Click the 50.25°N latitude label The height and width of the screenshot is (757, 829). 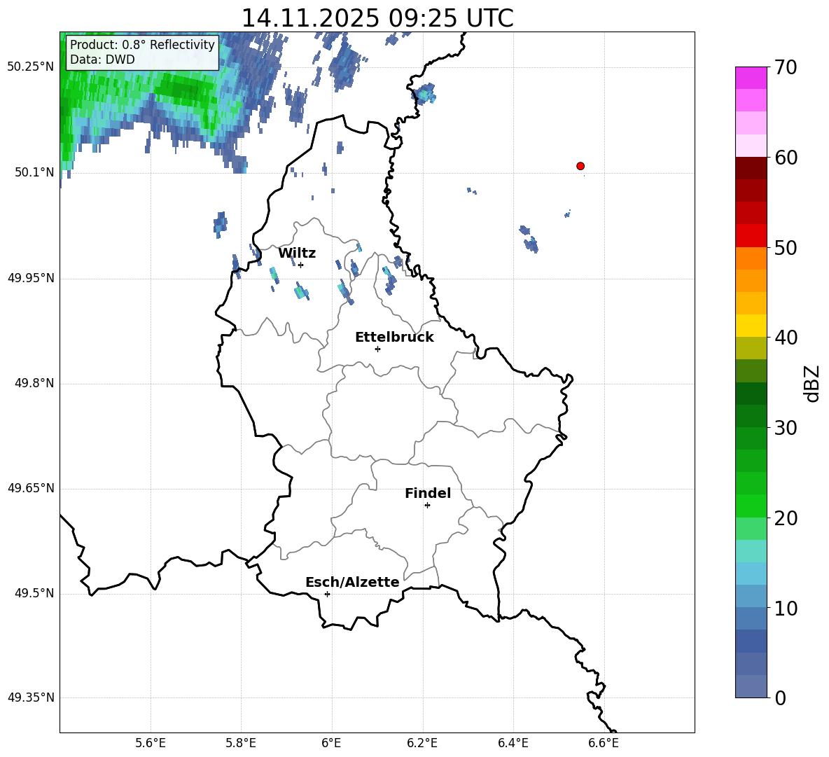pyautogui.click(x=31, y=67)
